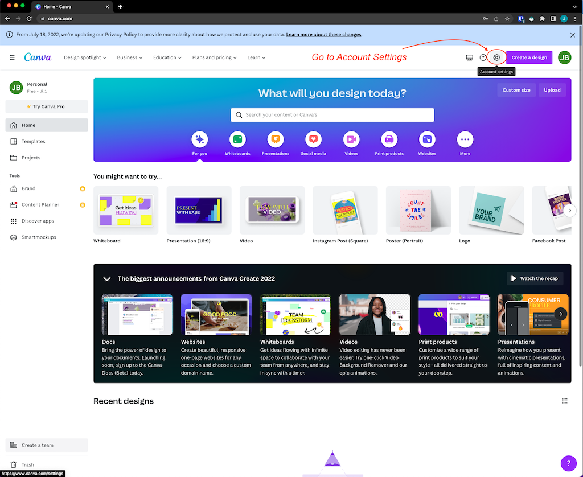Open the Instagram Post (Square) thumbnail
Screen dimensions: 583x477
click(345, 211)
